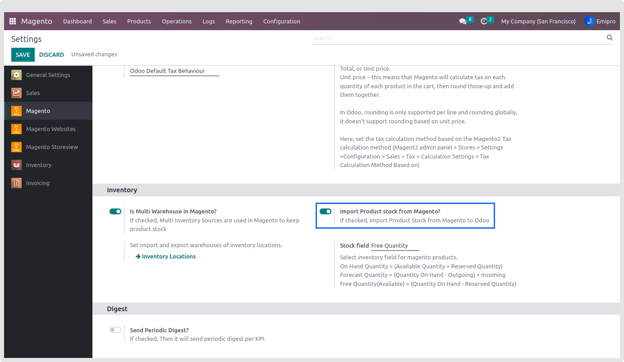Viewport: 624px width, 362px height.
Task: Toggle off Import Product stock from Magento
Action: click(x=326, y=211)
